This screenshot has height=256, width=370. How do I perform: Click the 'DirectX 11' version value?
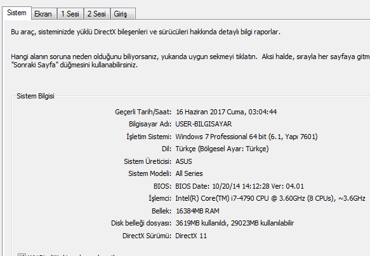click(191, 236)
